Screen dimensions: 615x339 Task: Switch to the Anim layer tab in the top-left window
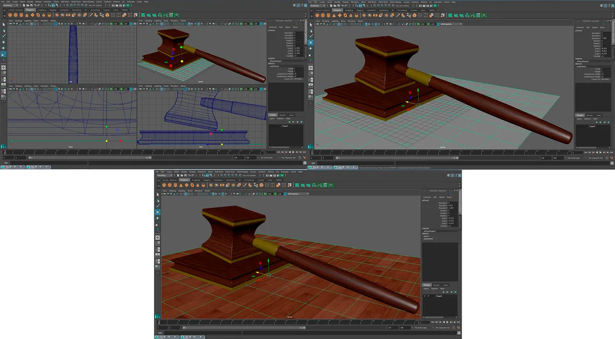point(291,115)
